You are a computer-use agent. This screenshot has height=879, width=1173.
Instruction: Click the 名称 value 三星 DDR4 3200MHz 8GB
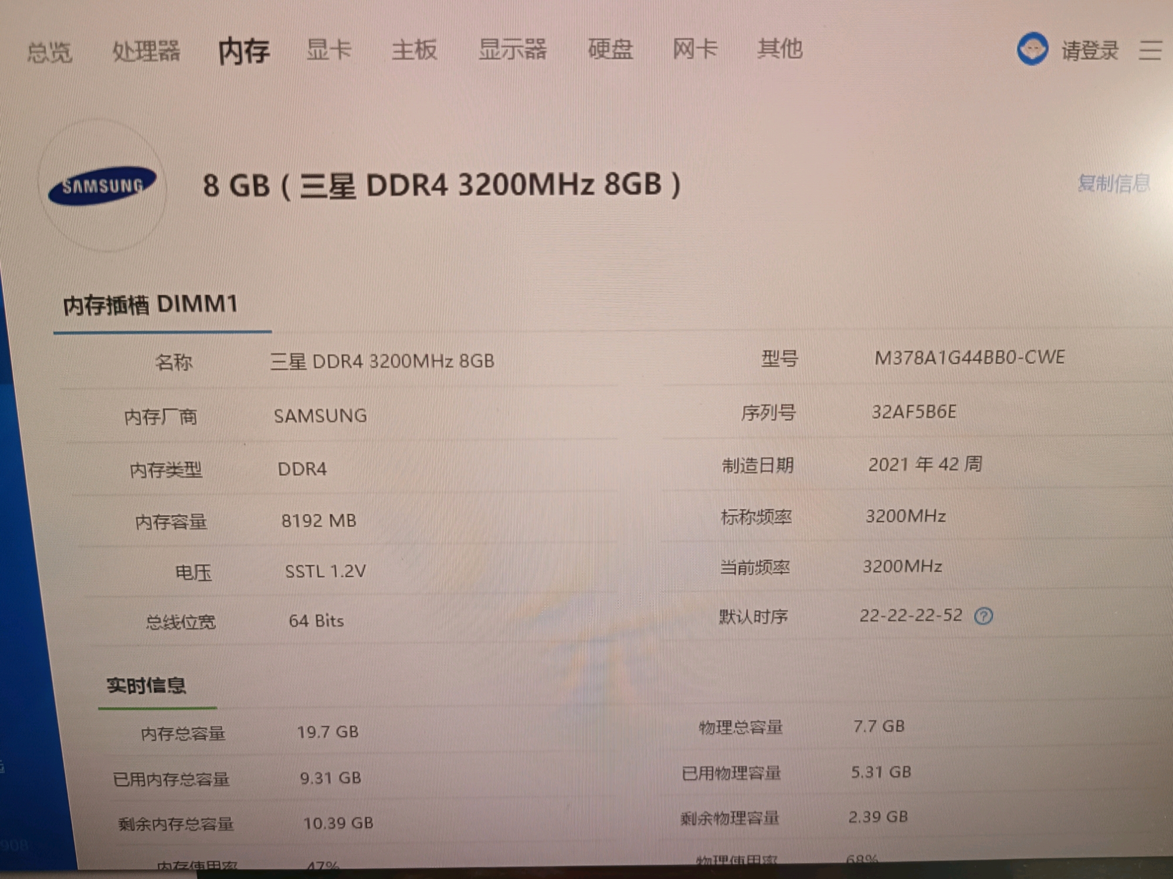click(382, 361)
